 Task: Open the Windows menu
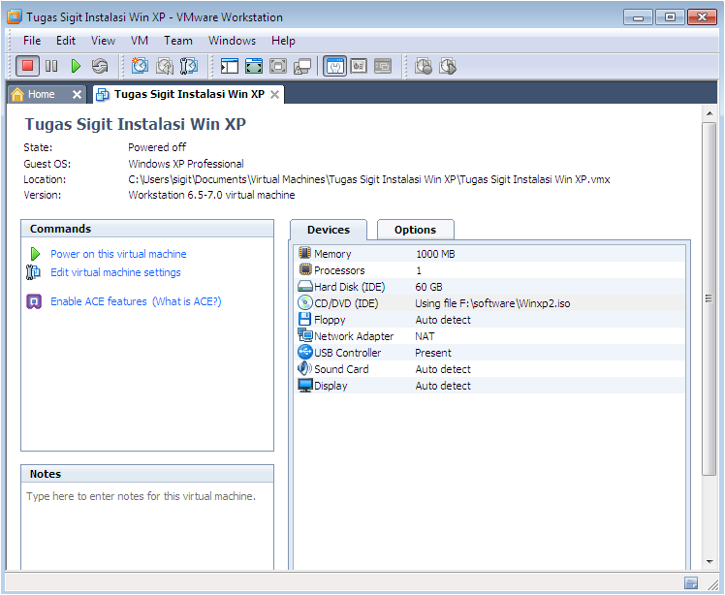click(x=232, y=41)
